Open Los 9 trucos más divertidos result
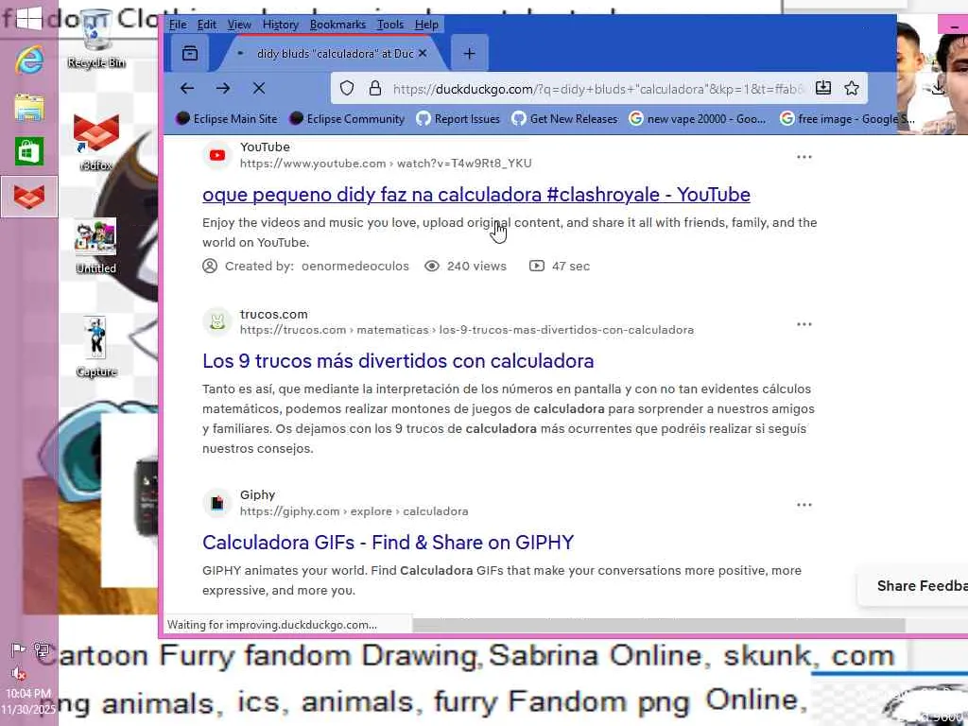 (398, 361)
